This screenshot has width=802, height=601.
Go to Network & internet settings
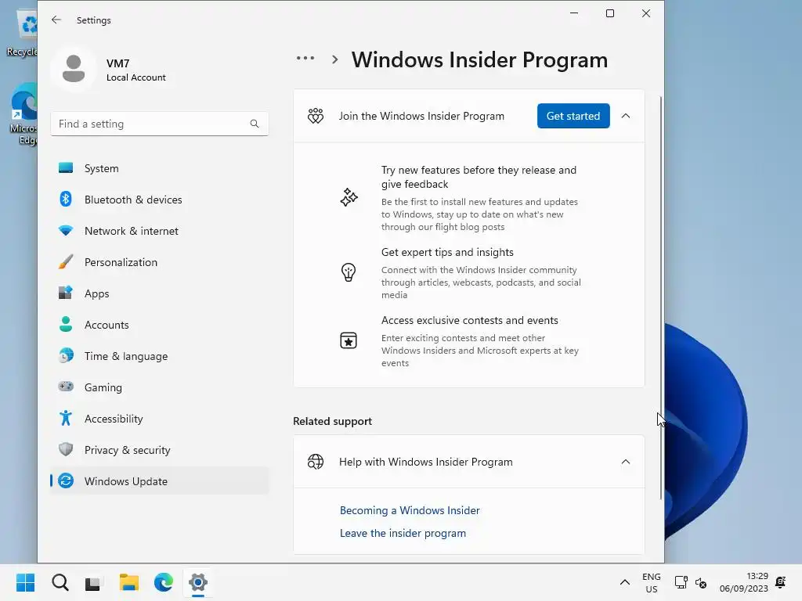pos(159,231)
